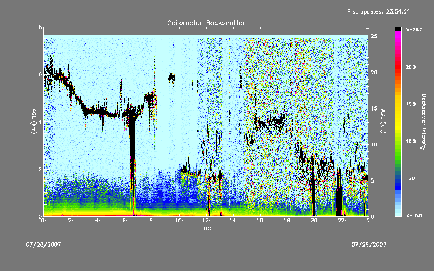Click the 25 kft tick on right axis

(374, 36)
